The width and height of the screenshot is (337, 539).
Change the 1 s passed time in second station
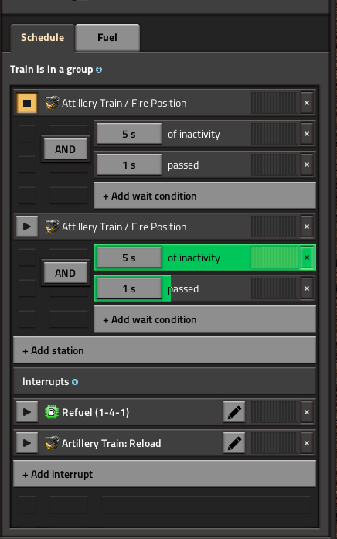[129, 288]
